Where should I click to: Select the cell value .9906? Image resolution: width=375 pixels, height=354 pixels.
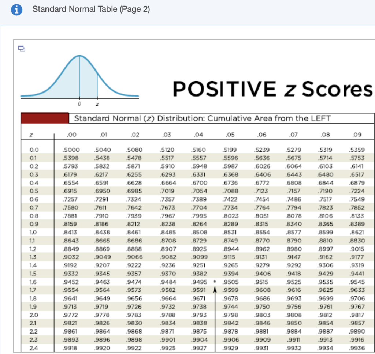(231, 340)
